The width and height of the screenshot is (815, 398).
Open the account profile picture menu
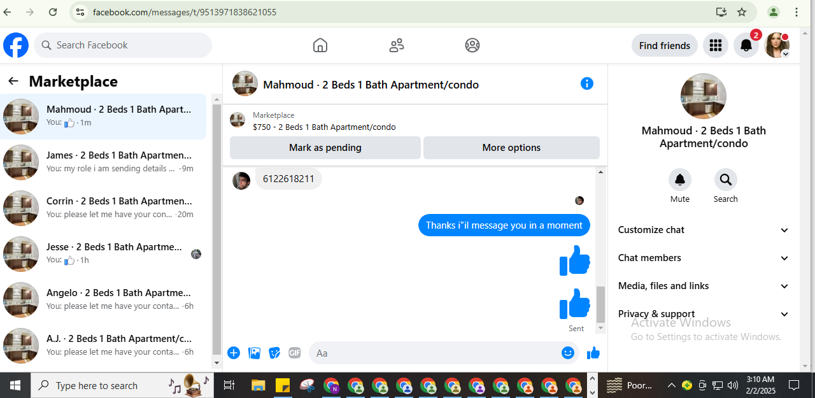pyautogui.click(x=777, y=45)
